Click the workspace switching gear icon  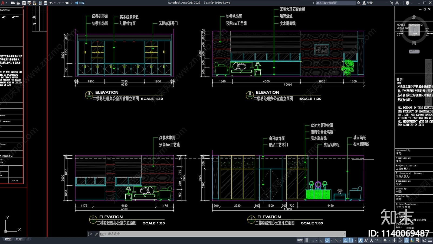point(385,240)
